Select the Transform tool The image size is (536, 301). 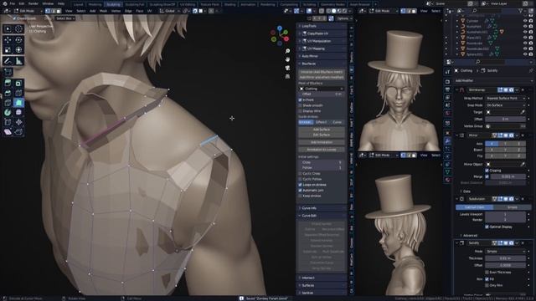[18, 50]
